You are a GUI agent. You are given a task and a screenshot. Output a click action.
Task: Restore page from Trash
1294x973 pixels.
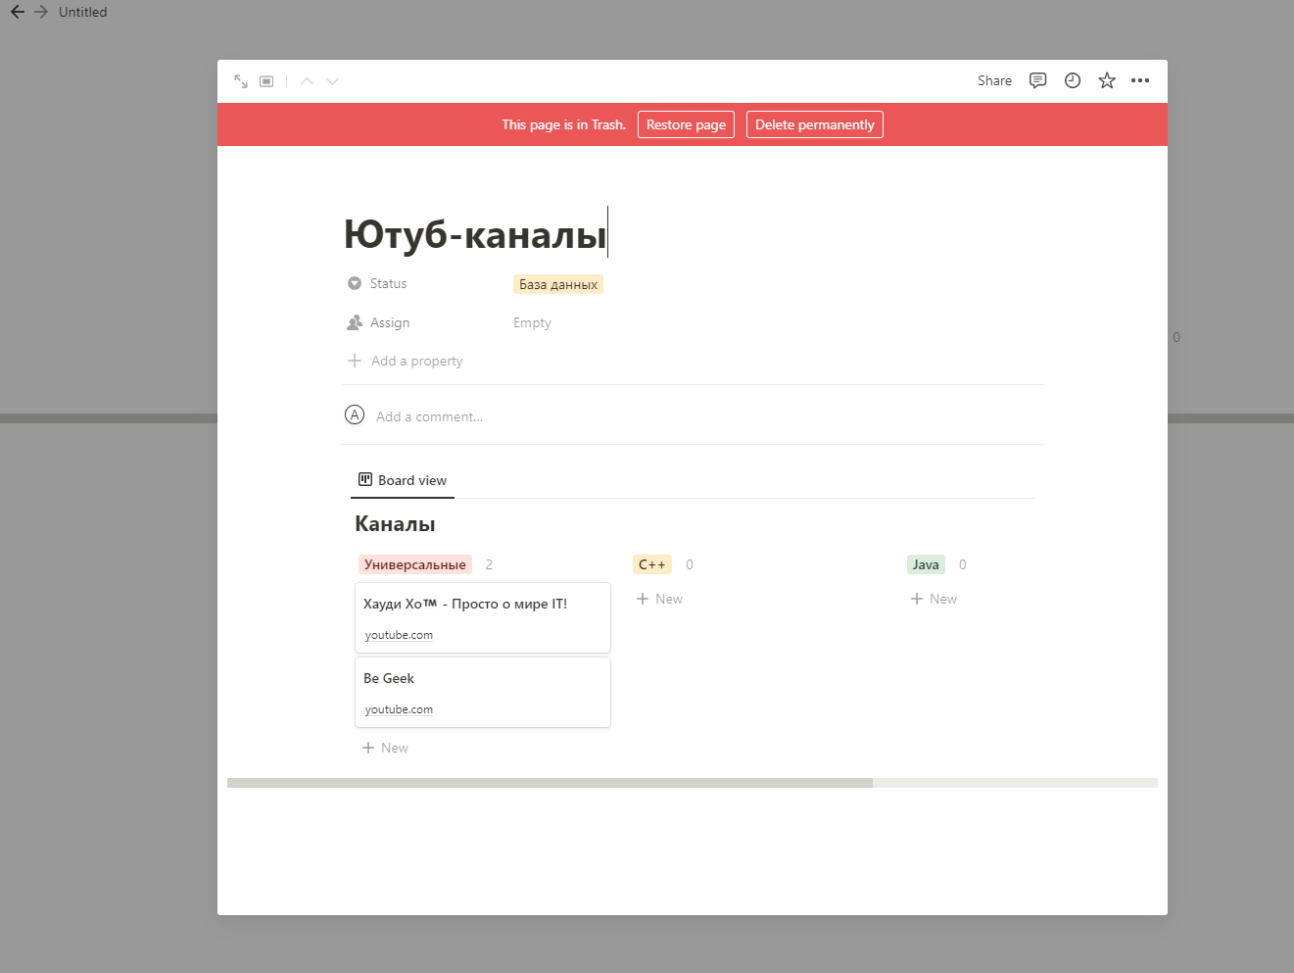pyautogui.click(x=686, y=124)
